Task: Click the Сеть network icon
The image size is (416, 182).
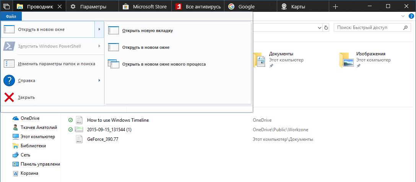Action: (x=16, y=155)
